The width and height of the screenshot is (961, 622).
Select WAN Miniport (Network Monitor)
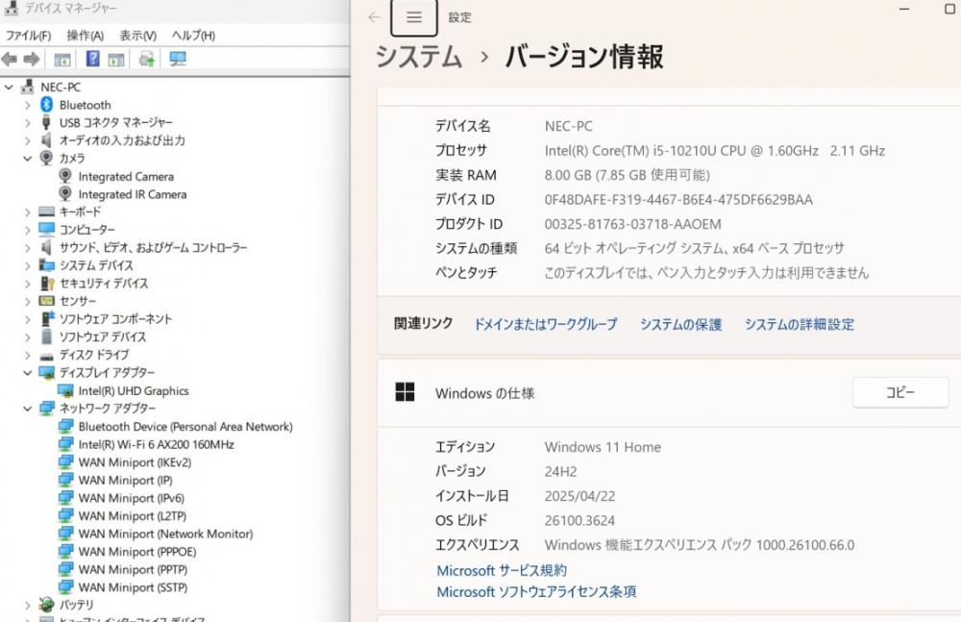(165, 534)
